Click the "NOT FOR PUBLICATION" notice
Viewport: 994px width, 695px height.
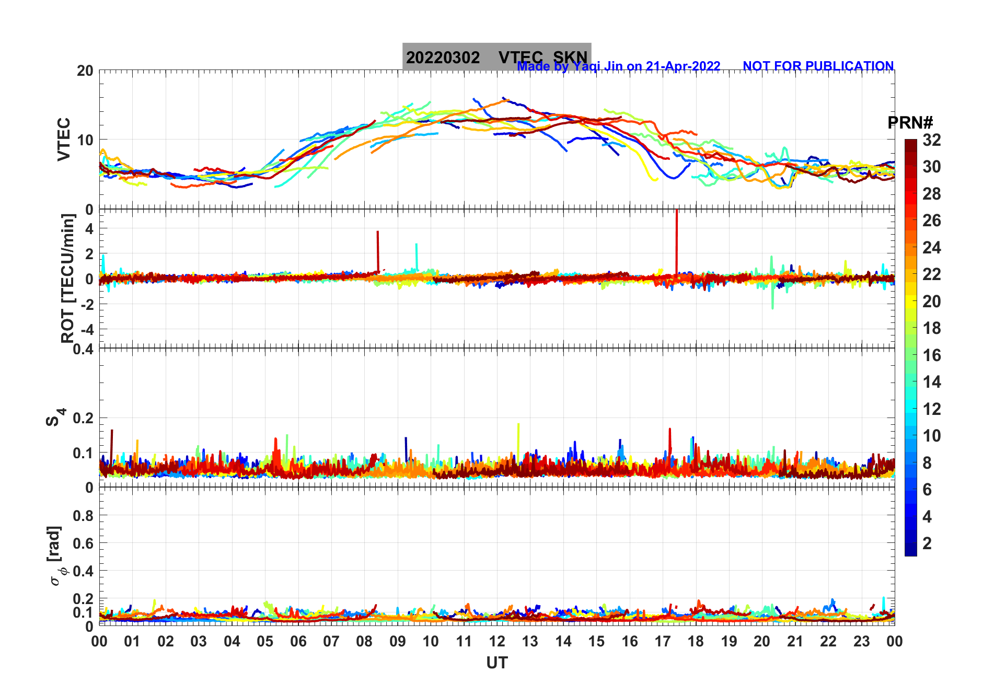pos(818,66)
